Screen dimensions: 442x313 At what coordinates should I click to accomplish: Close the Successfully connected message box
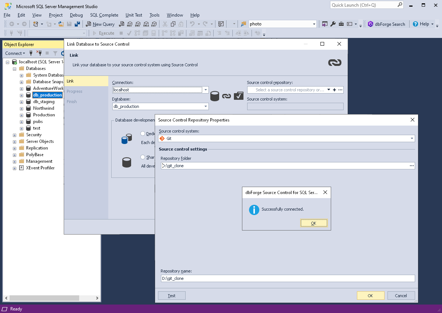coord(325,192)
